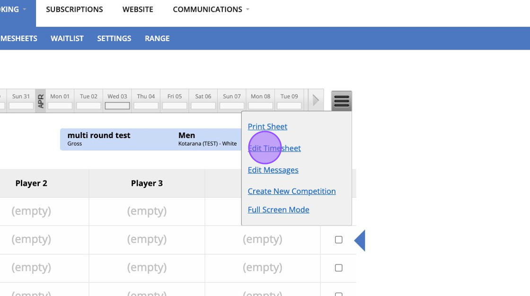Open the Subscriptions menu item
This screenshot has height=296, width=530.
pos(74,9)
